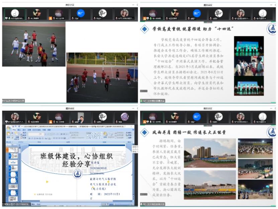
Task: Click university logo on top-right slide
Action: (271, 29)
